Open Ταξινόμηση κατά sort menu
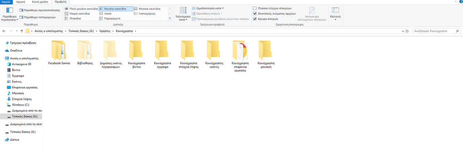Viewport: 463px width, 153px height. (183, 14)
